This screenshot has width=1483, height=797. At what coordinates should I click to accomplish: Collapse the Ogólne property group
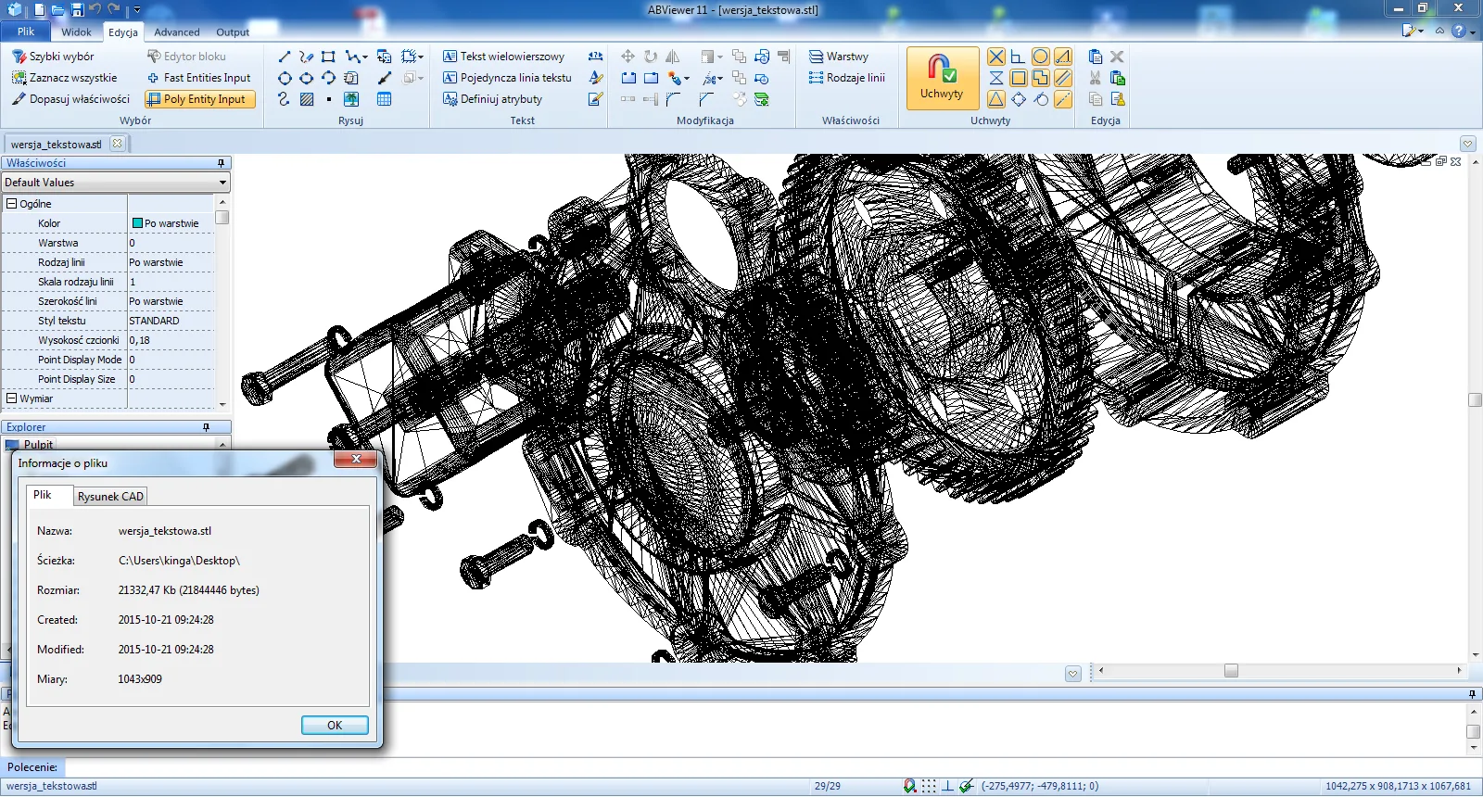pos(12,204)
